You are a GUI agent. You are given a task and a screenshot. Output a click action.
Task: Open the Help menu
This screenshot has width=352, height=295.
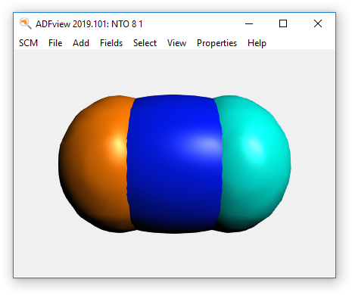[257, 43]
